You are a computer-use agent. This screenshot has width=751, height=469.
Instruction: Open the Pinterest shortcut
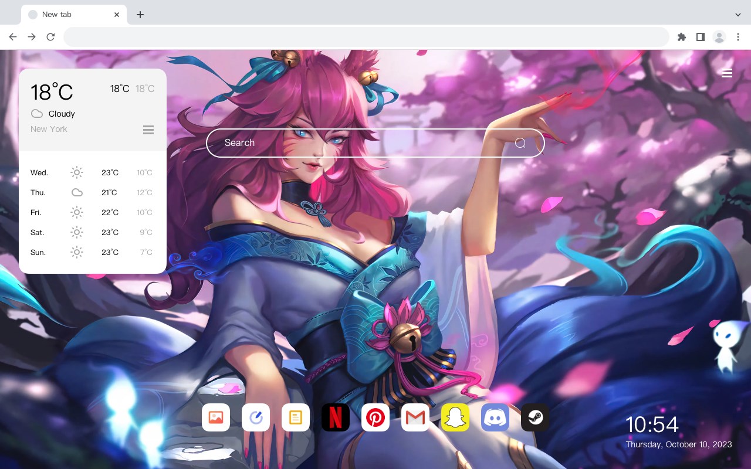(x=375, y=417)
